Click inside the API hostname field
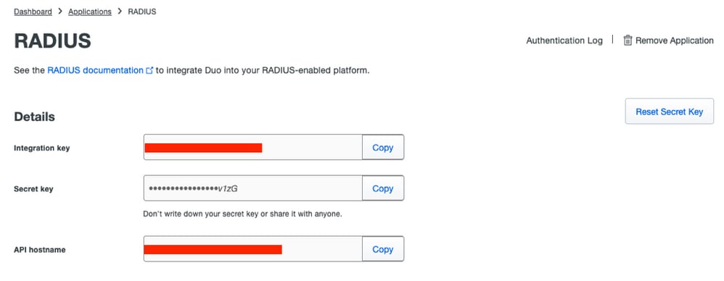 pyautogui.click(x=253, y=249)
